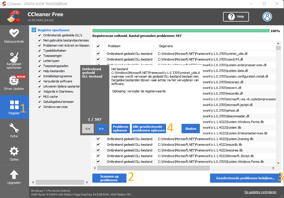Close the CCleaner window
This screenshot has height=198, width=284.
(277, 4)
